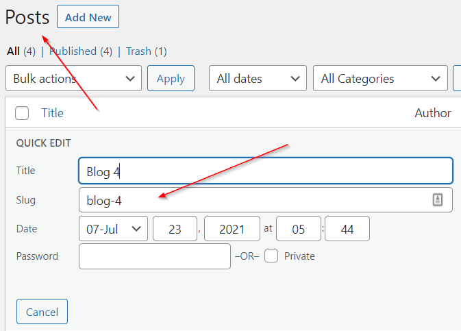Choose month from the 07-Jul dropdown
This screenshot has width=461, height=331.
(x=113, y=229)
